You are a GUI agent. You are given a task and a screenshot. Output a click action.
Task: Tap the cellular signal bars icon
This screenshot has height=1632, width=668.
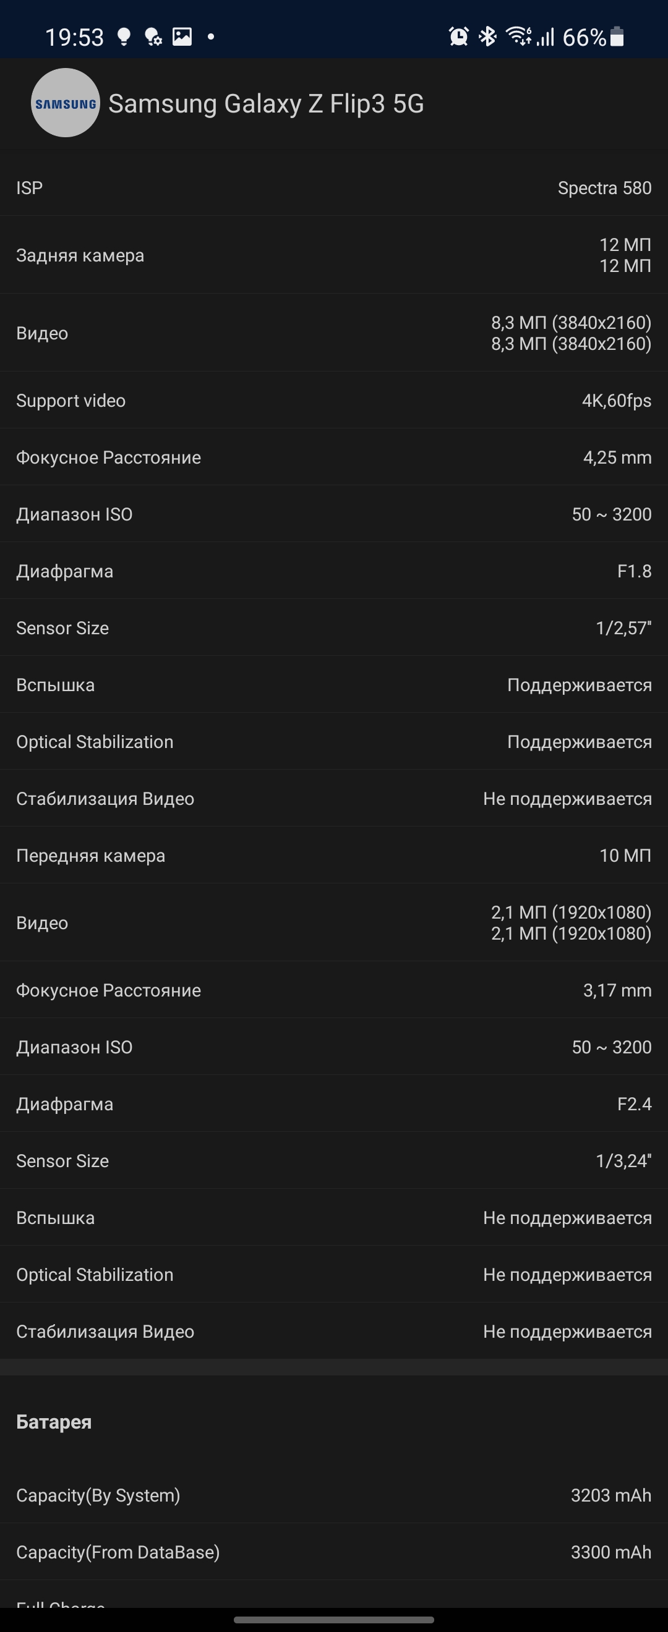pos(546,37)
